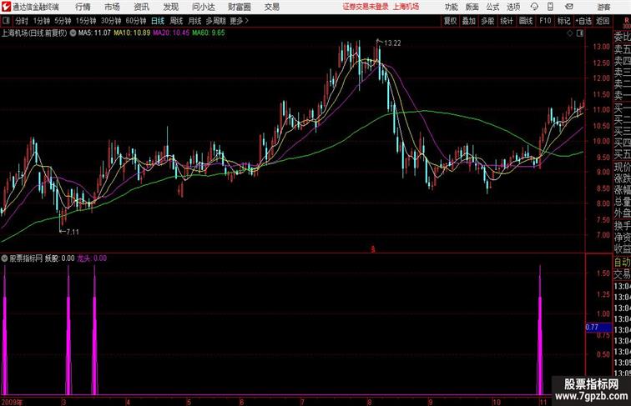Click the MA20: 10.45 indicator label
This screenshot has width=631, height=406.
click(171, 33)
